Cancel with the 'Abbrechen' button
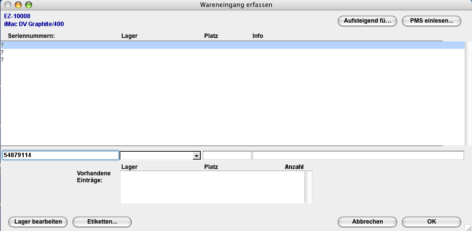The height and width of the screenshot is (231, 472). coord(367,222)
